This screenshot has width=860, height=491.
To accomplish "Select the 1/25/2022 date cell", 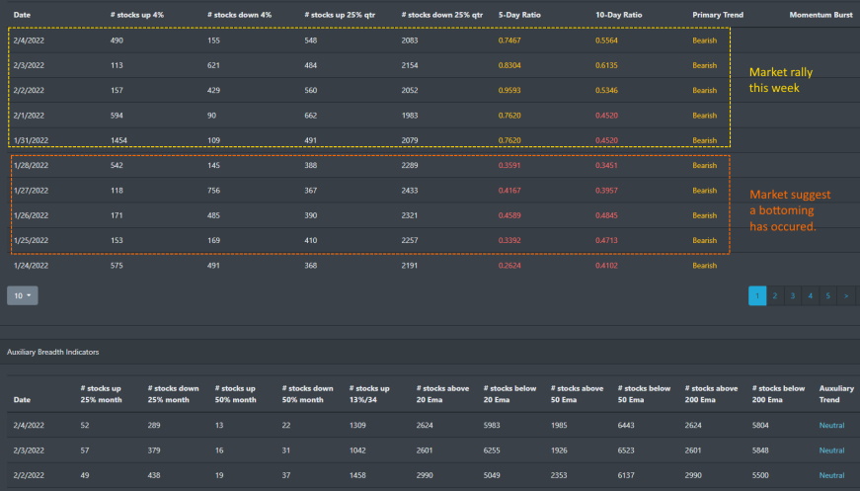I will (31, 240).
